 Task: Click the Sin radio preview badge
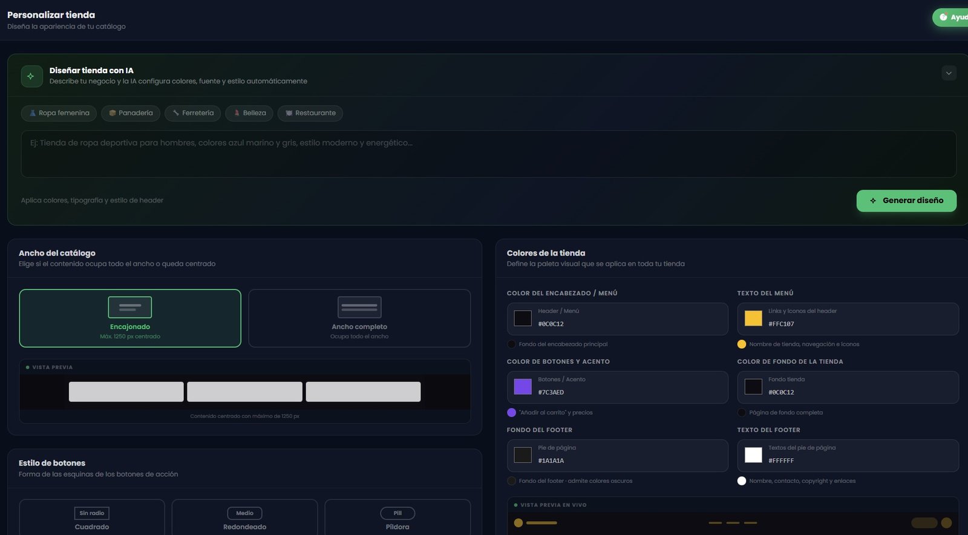click(92, 513)
